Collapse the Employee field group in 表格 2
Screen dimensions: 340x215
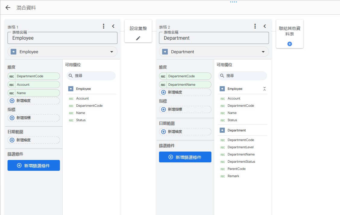click(x=264, y=89)
